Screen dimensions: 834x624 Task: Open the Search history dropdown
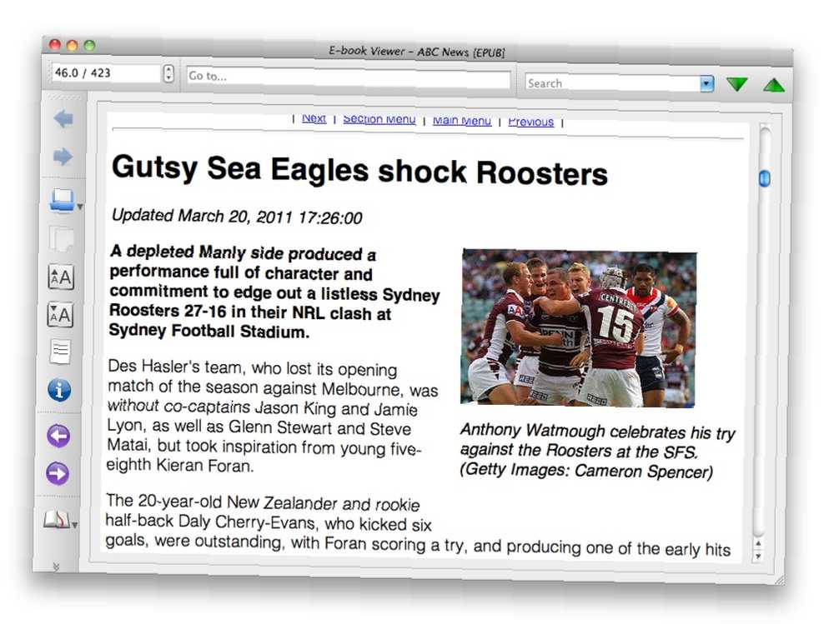[x=707, y=84]
